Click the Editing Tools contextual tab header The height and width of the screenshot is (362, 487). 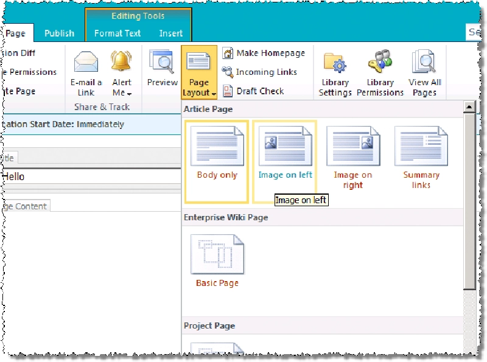tap(138, 16)
